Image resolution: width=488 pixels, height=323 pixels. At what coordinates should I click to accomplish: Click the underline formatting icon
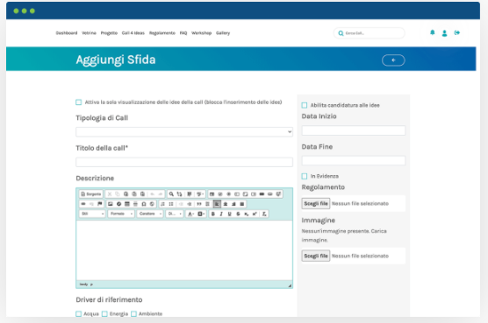pos(230,214)
